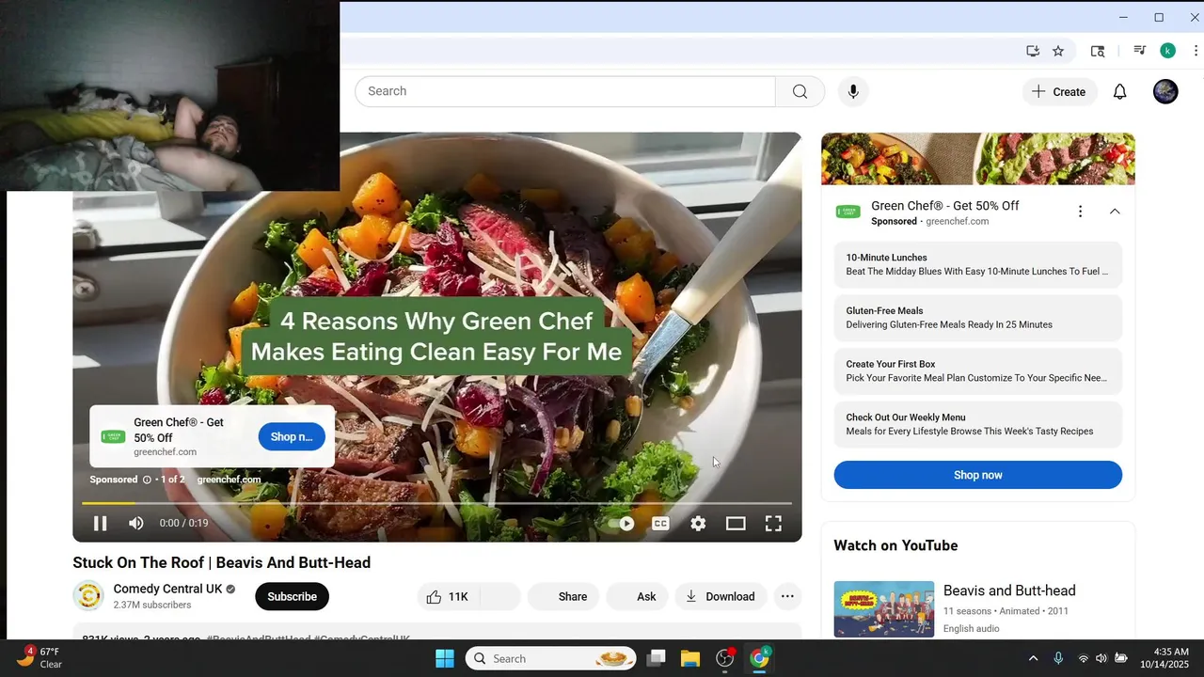Image resolution: width=1204 pixels, height=677 pixels.
Task: Open the Wi-Fi network tray icon
Action: (1083, 658)
